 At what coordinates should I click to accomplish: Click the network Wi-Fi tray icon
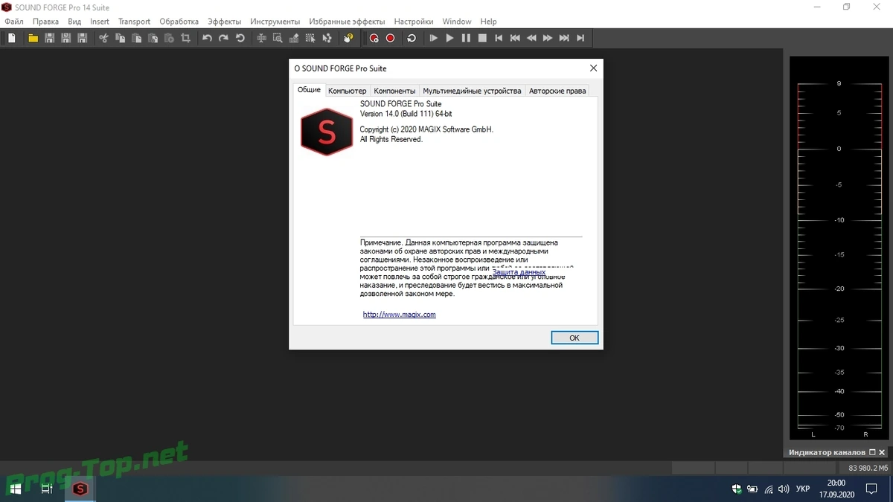769,489
